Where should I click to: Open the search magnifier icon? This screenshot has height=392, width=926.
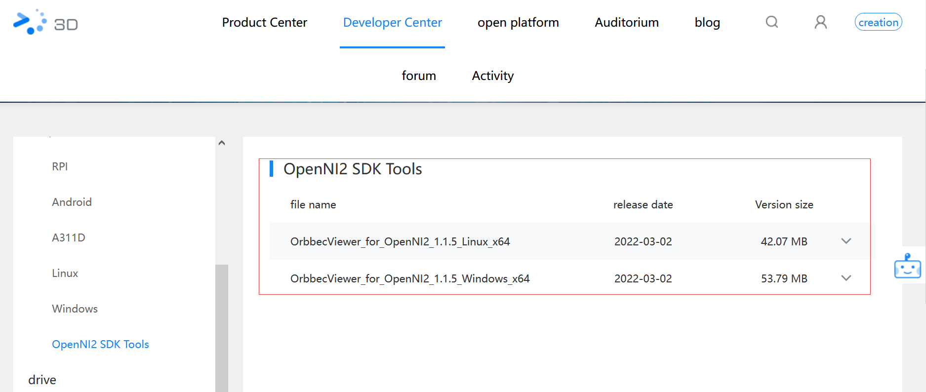point(772,22)
